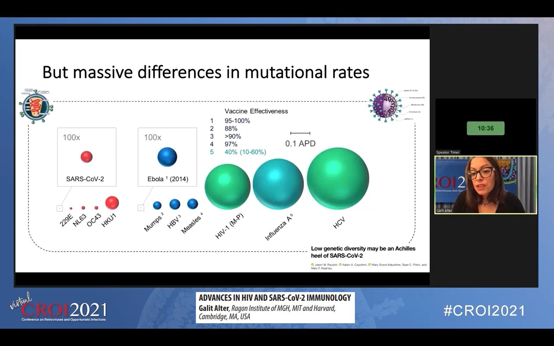Click the blue HBV sphere
554x346 pixels.
[175, 204]
